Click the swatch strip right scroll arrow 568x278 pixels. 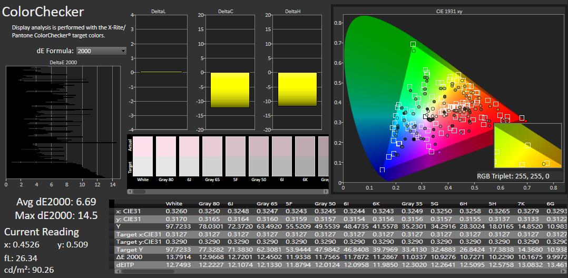pos(326,192)
